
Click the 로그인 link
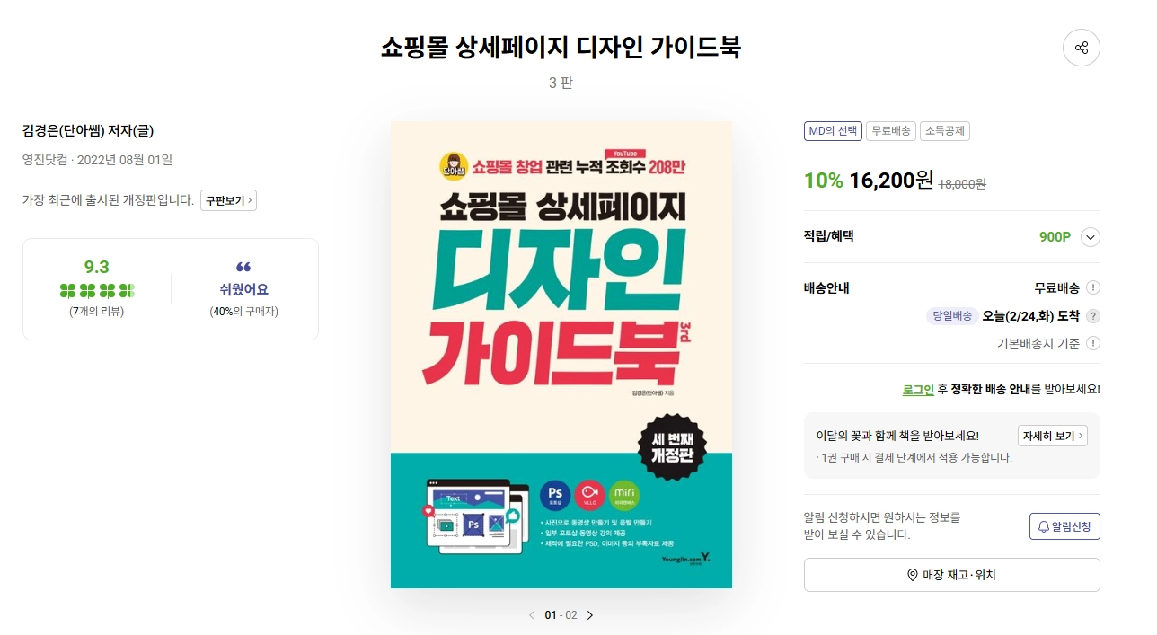tap(918, 389)
